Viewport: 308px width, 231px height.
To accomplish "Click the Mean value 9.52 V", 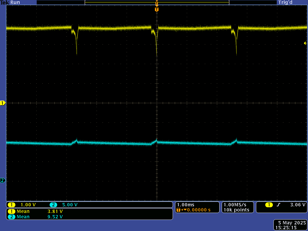I will 55,217.
